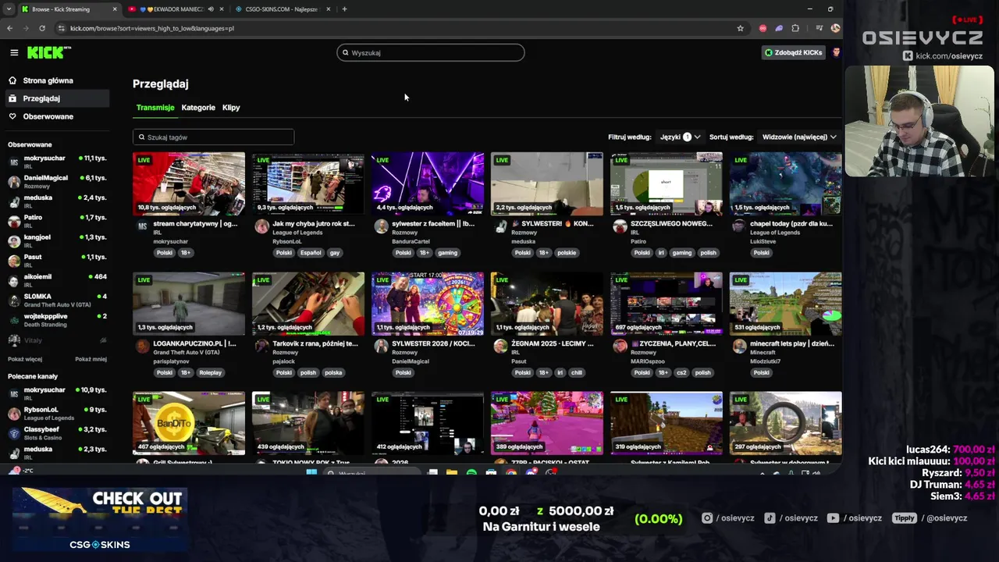Bookmark this page with the star icon
This screenshot has width=999, height=562.
(x=740, y=28)
